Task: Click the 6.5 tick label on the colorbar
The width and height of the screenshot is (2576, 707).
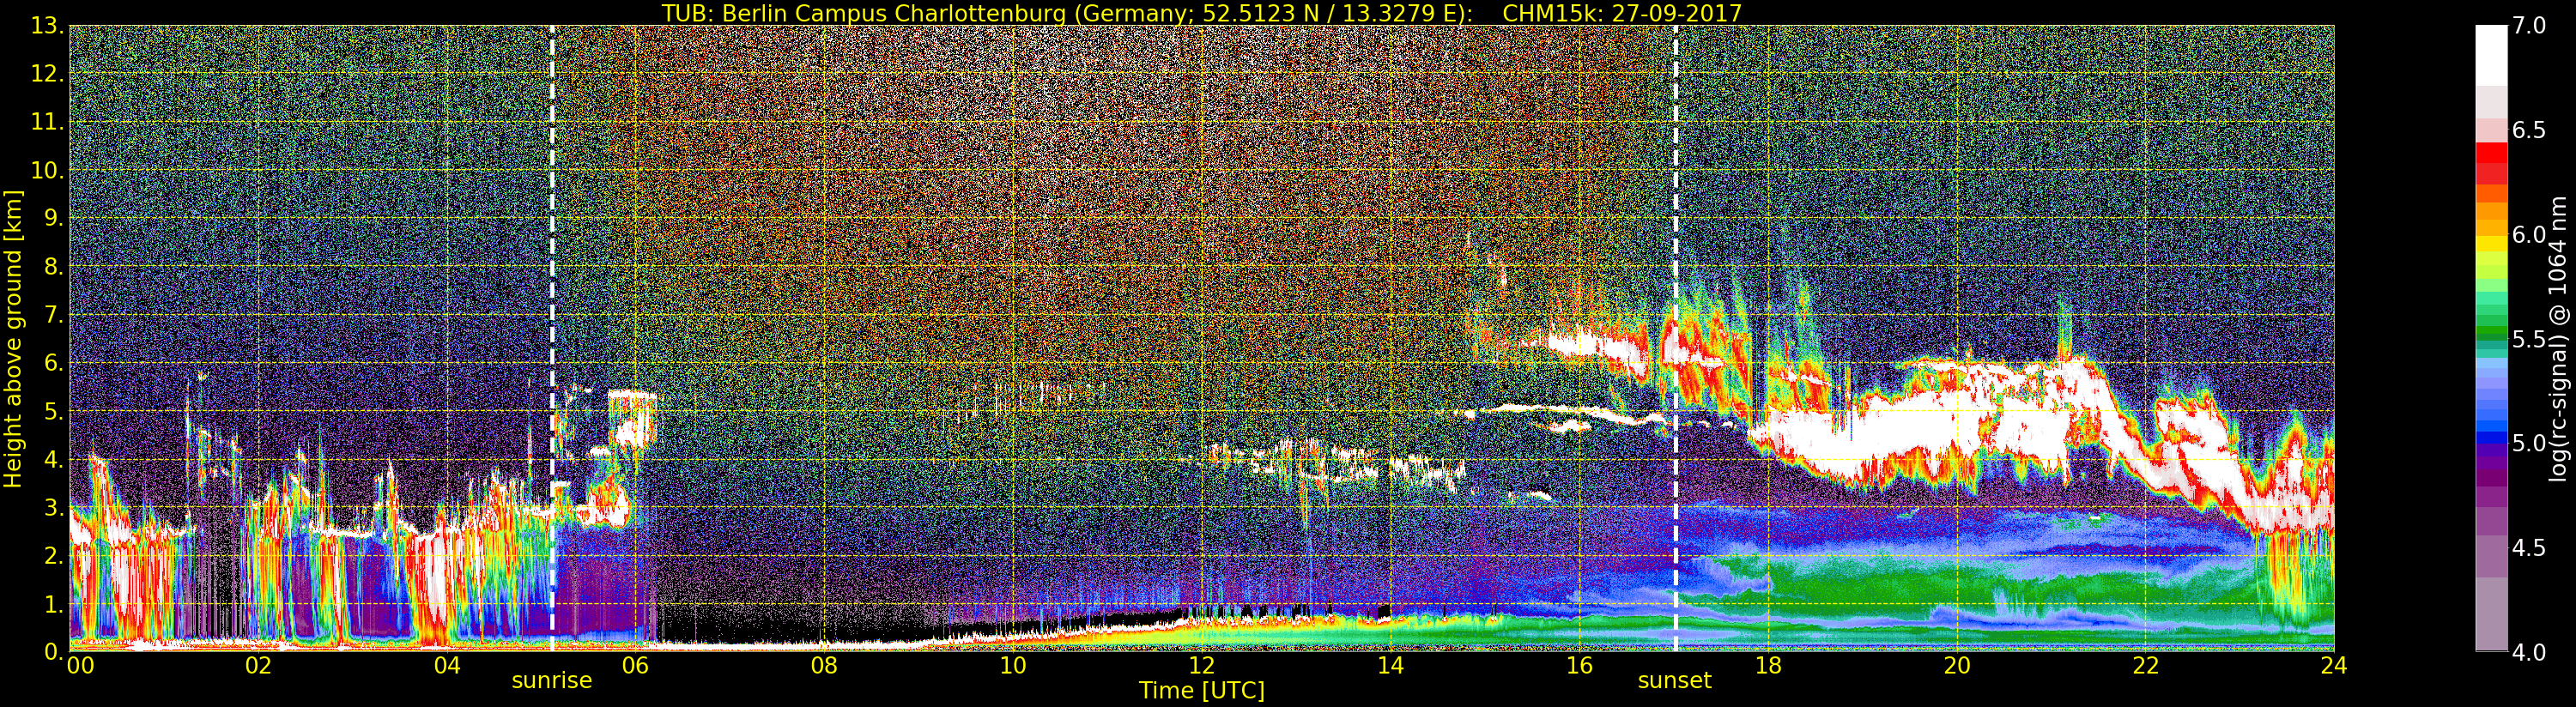Action: (x=2530, y=131)
